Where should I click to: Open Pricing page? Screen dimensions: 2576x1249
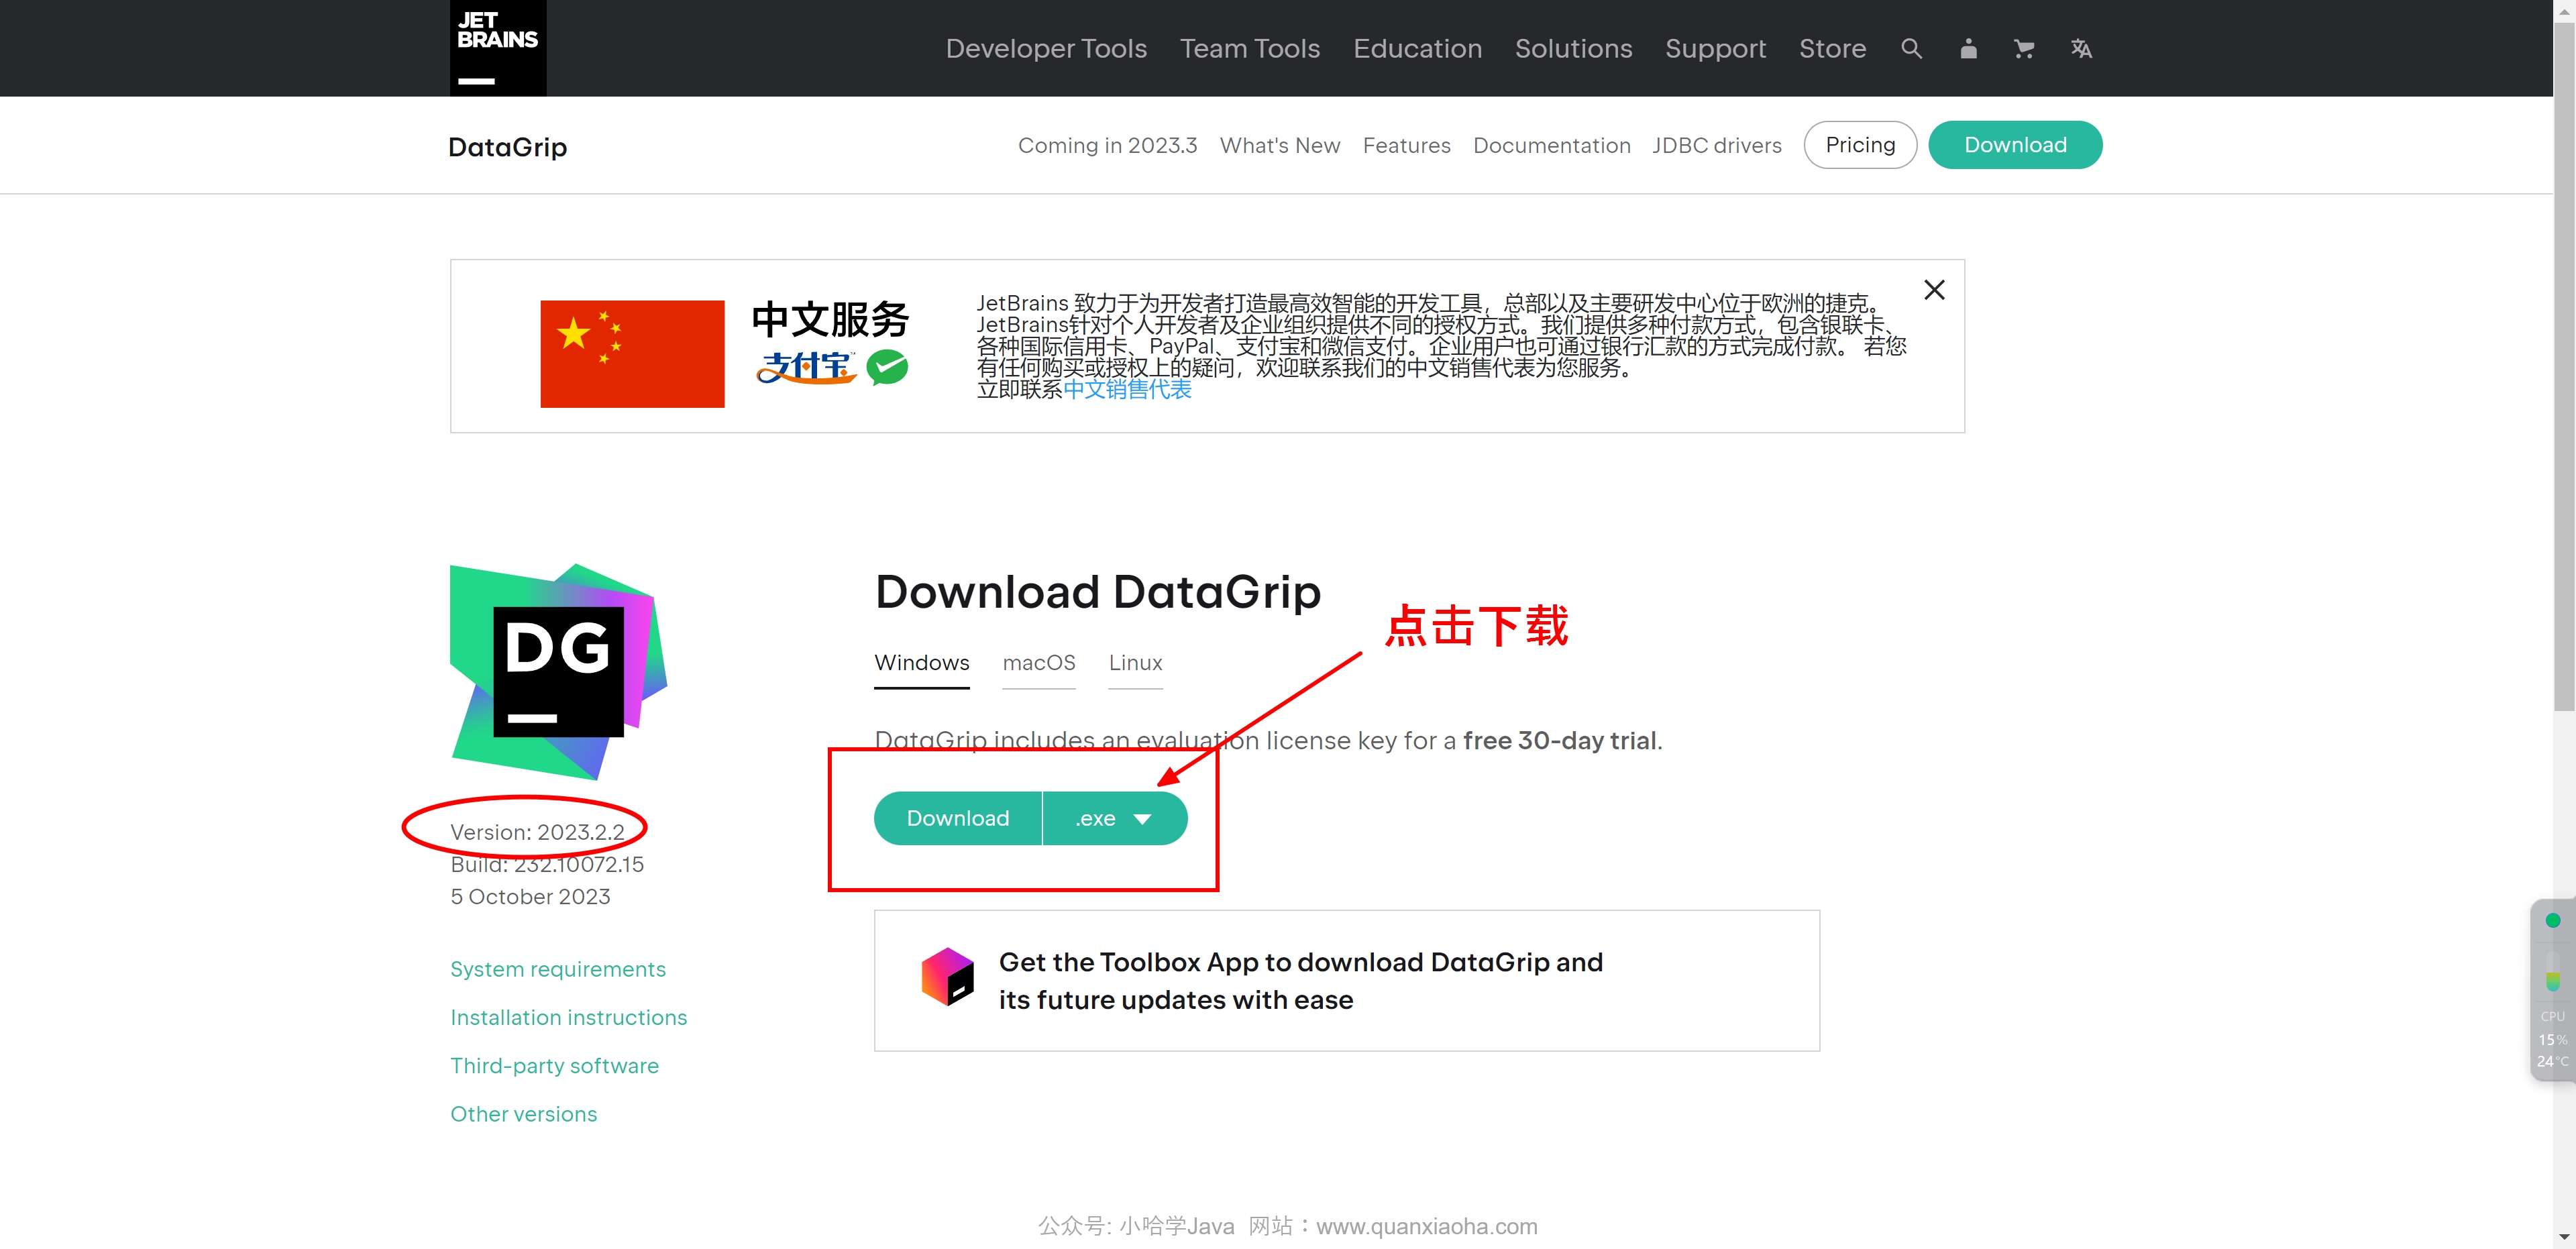tap(1860, 145)
